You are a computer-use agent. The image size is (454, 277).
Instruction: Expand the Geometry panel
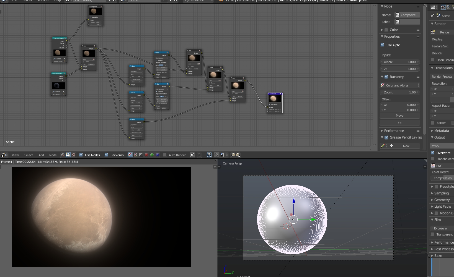click(x=432, y=200)
